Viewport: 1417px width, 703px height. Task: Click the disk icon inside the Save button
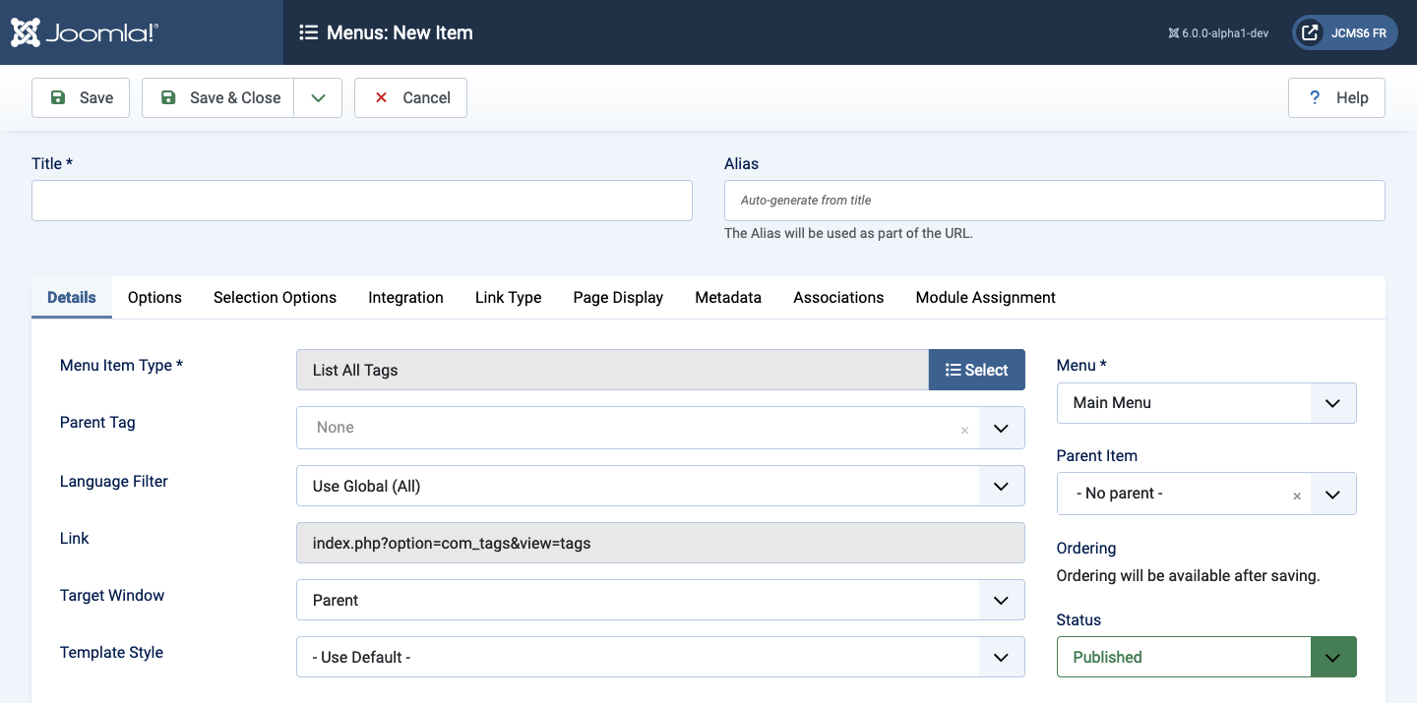pyautogui.click(x=59, y=97)
